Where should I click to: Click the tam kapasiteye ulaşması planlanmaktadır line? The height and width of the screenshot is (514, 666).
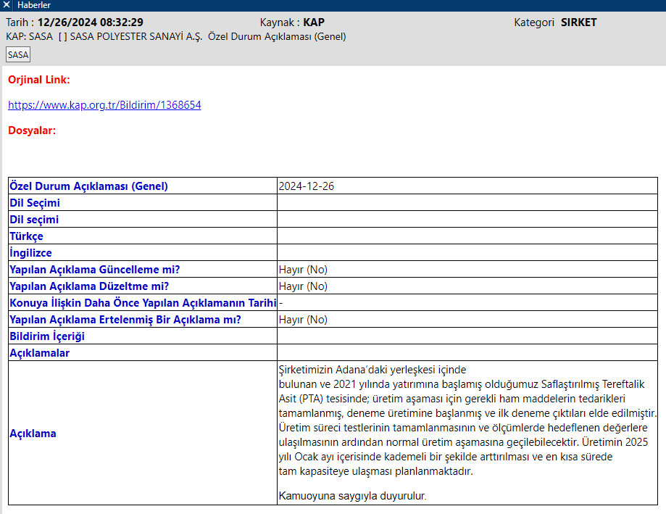pos(376,471)
